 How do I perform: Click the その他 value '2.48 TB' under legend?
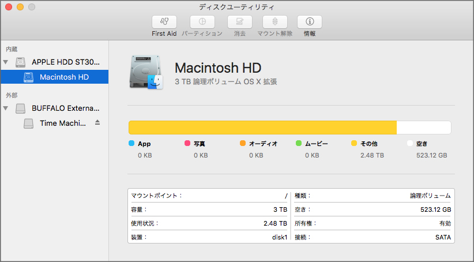tap(372, 155)
